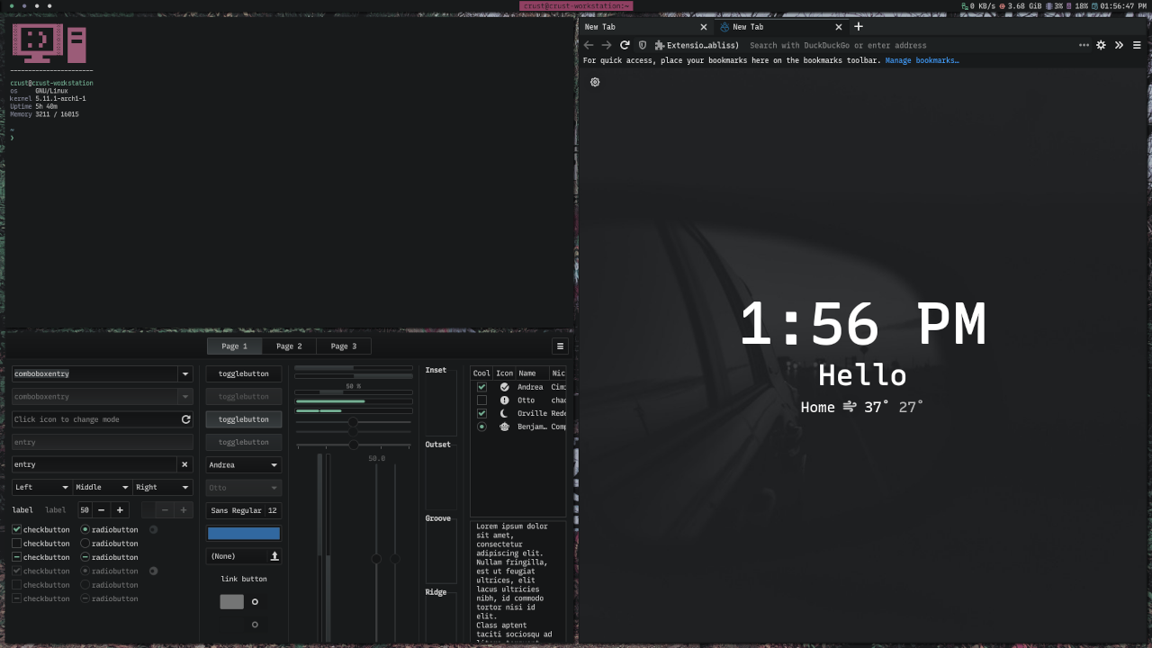The height and width of the screenshot is (648, 1152).
Task: Click the page actions three-dot icon
Action: pos(1084,45)
